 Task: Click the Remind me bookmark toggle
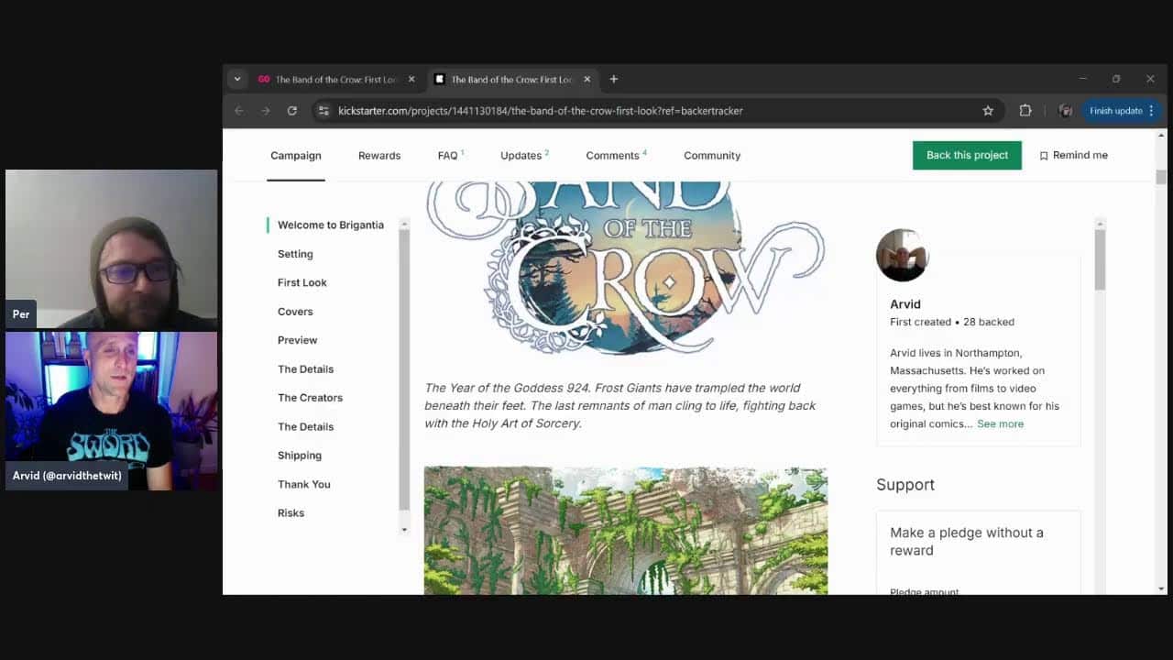pyautogui.click(x=1073, y=155)
